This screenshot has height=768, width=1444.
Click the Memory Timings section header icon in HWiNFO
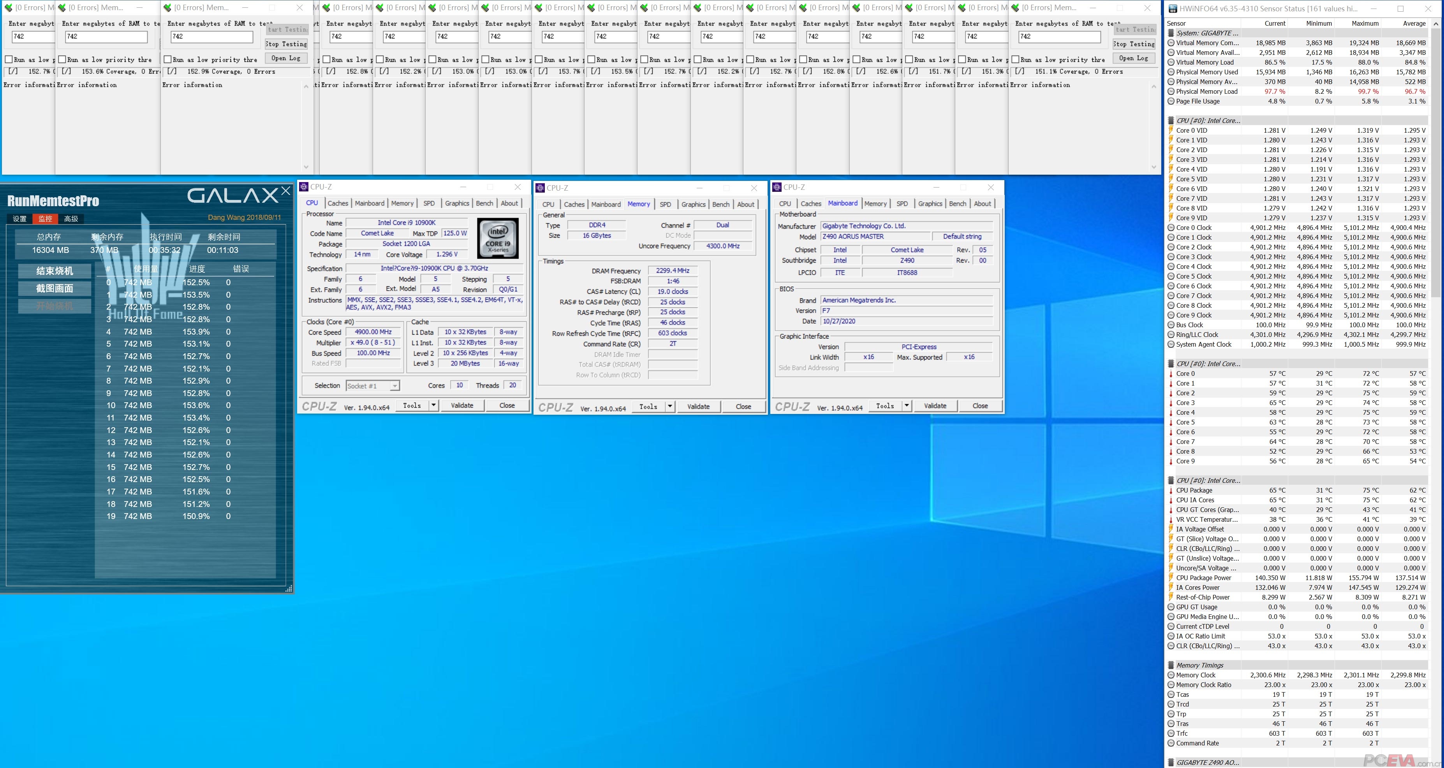tap(1171, 666)
